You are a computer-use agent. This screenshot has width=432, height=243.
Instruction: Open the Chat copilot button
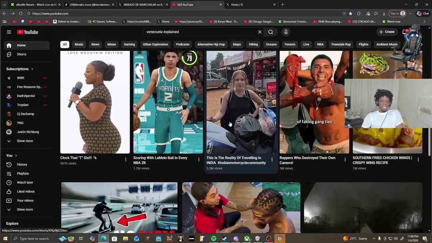click(x=423, y=13)
